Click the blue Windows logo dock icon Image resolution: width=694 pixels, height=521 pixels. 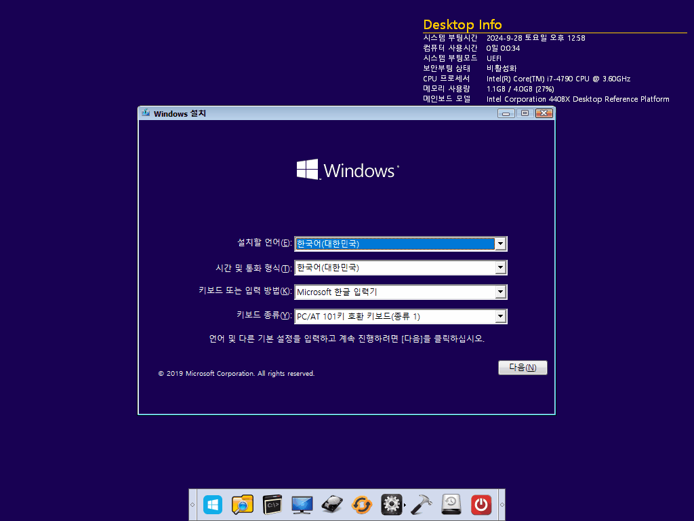coord(213,505)
